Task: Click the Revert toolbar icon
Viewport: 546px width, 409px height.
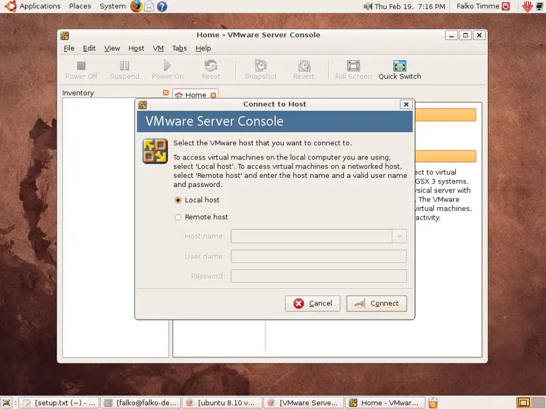Action: pyautogui.click(x=304, y=65)
